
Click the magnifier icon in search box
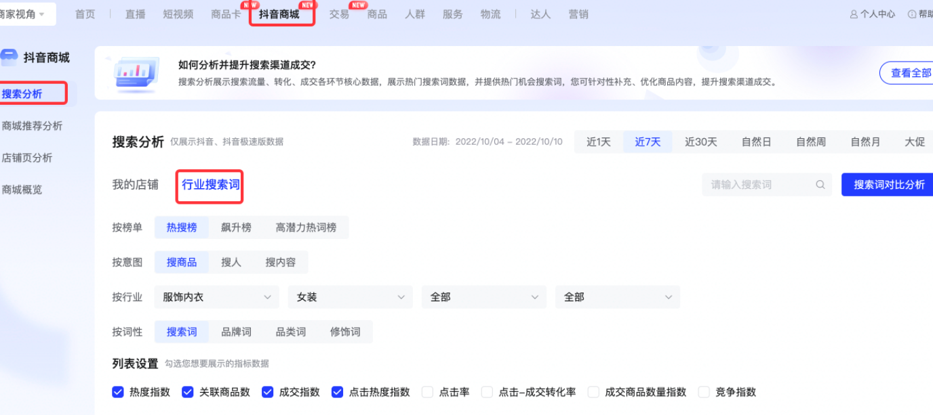[820, 185]
